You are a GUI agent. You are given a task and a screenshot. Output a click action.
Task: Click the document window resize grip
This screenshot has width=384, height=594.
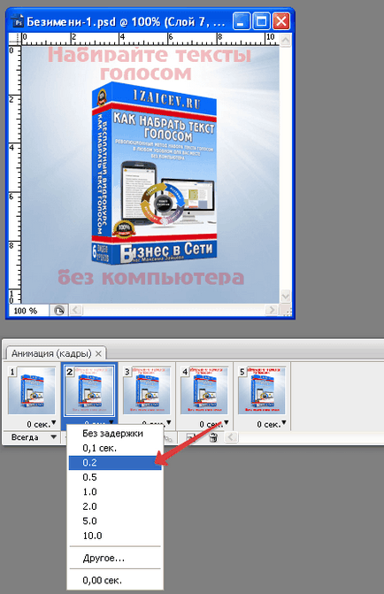286,311
